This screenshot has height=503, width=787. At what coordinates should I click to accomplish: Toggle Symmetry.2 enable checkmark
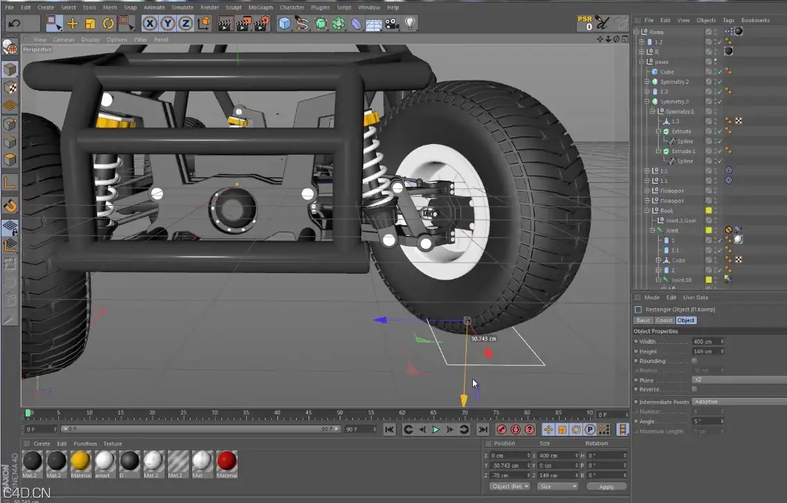(720, 82)
